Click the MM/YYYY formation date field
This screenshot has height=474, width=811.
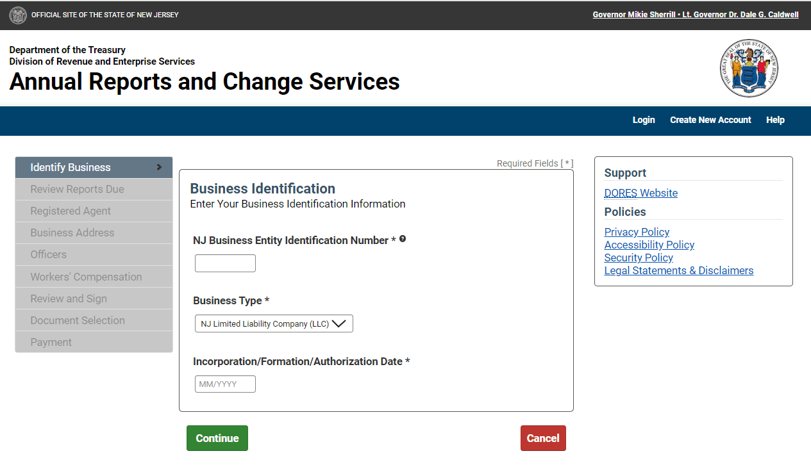click(225, 384)
